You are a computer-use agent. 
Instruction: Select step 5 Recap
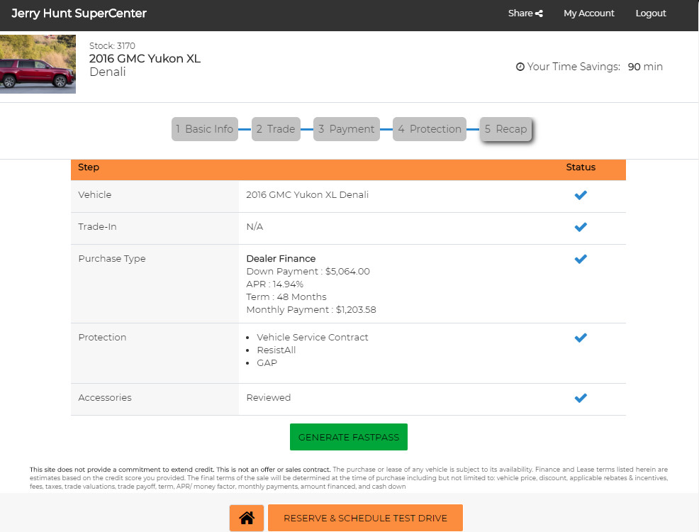click(506, 129)
